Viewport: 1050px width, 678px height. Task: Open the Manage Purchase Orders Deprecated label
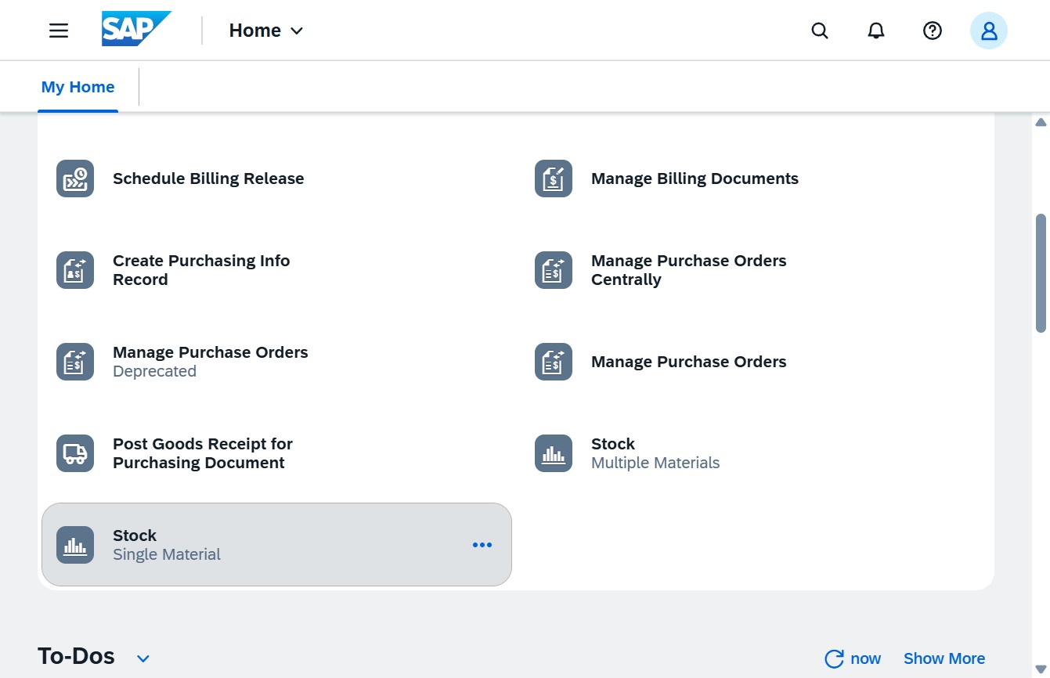210,362
